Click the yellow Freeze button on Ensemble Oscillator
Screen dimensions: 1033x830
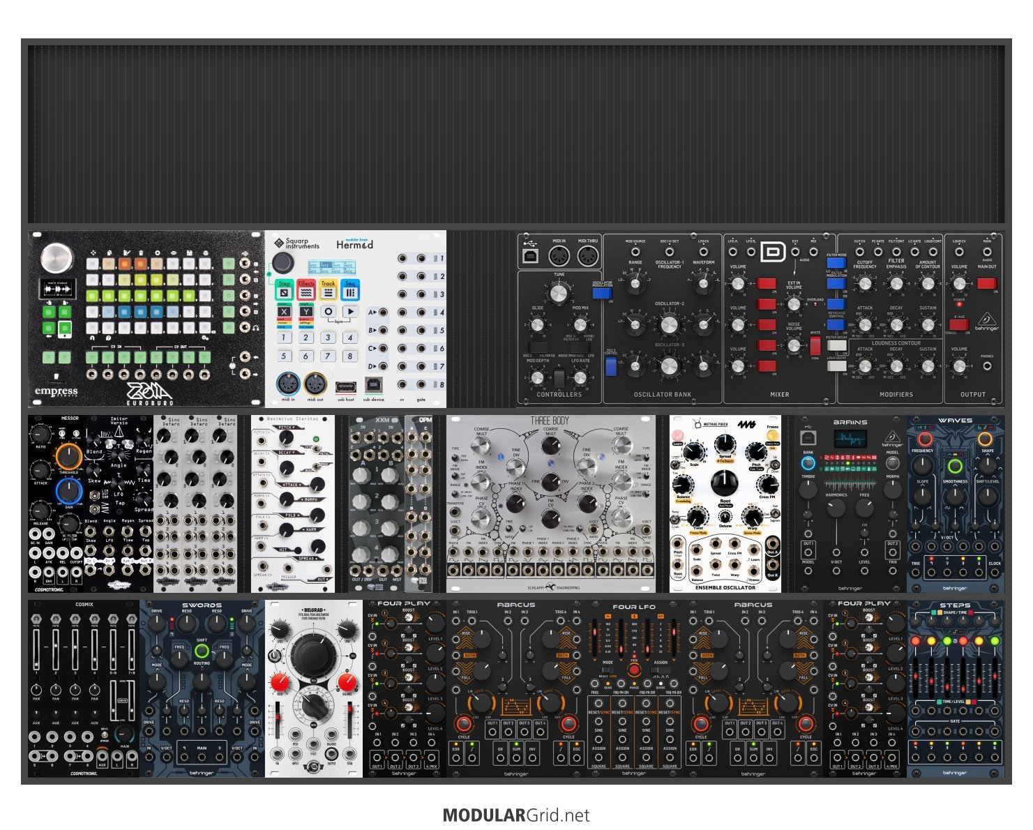[x=772, y=436]
